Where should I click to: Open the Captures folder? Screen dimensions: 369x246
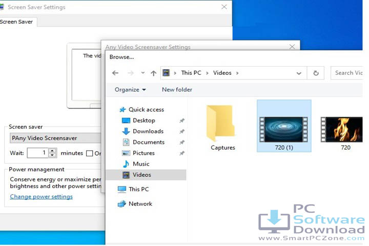tap(220, 123)
